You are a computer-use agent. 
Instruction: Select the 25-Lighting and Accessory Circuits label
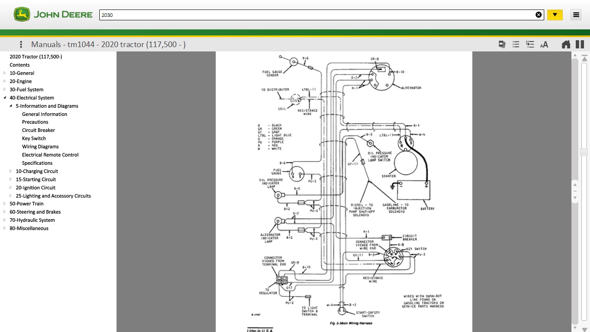click(53, 196)
